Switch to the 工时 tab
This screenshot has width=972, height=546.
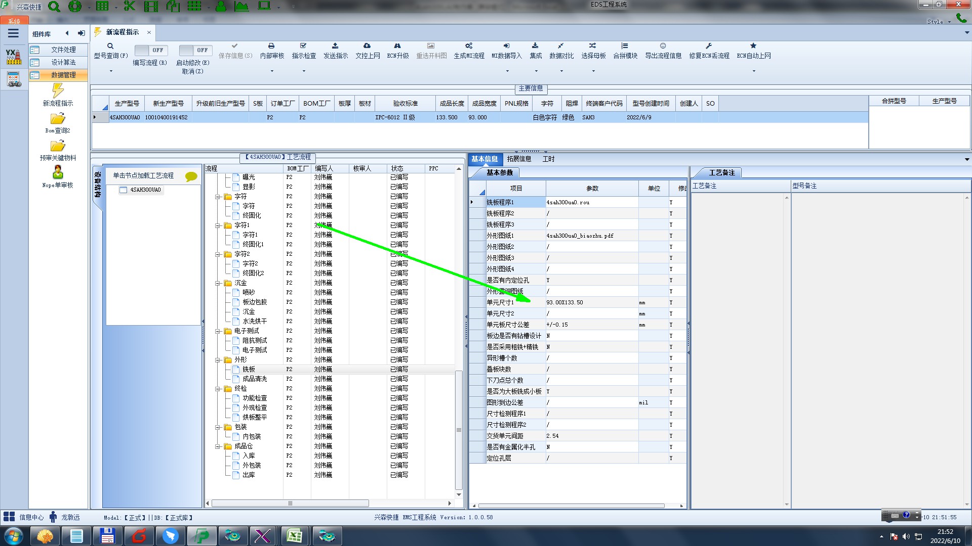548,159
